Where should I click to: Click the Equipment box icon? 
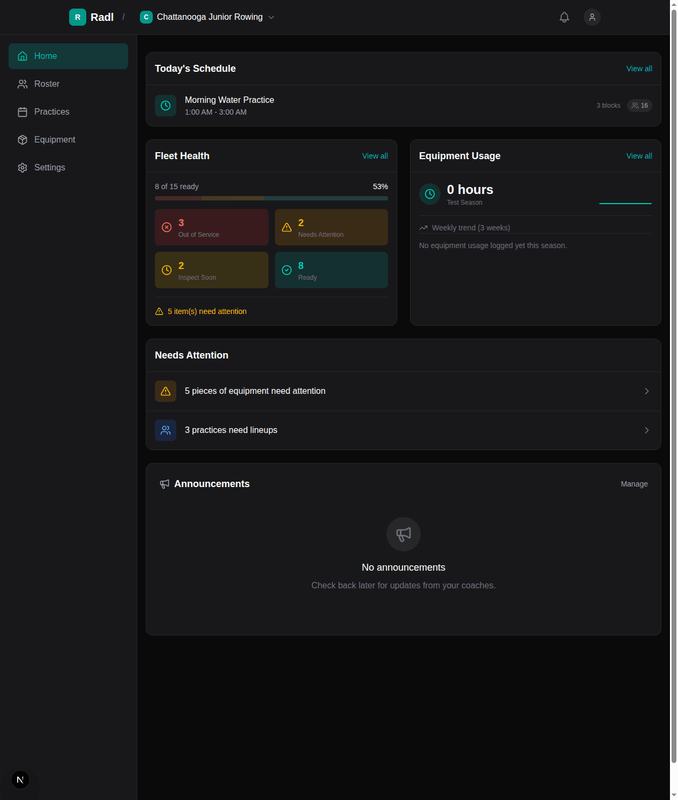(23, 140)
